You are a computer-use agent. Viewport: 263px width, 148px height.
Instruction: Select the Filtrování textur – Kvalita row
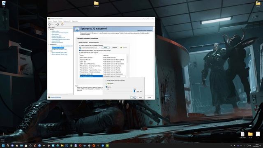pyautogui.click(x=103, y=68)
